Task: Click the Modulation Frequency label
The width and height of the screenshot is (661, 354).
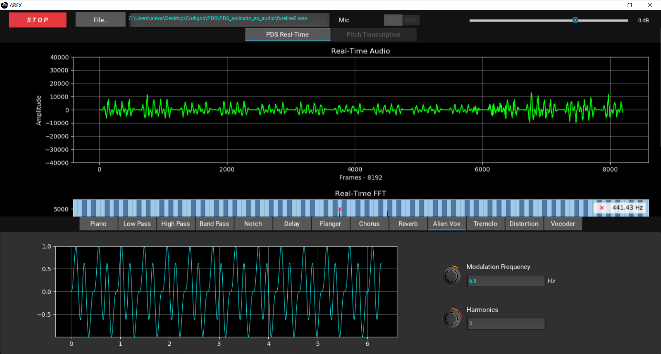Action: [x=498, y=267]
